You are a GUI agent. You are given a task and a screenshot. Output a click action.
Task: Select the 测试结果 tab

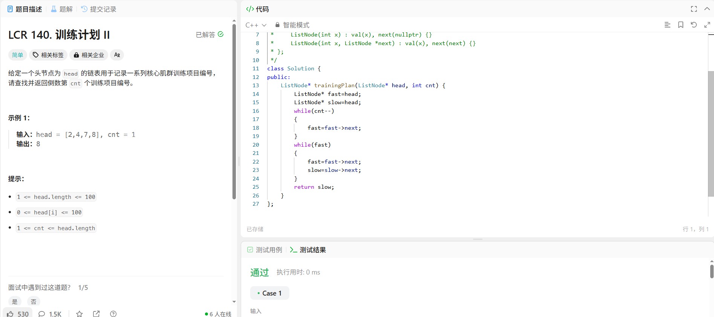coord(308,250)
